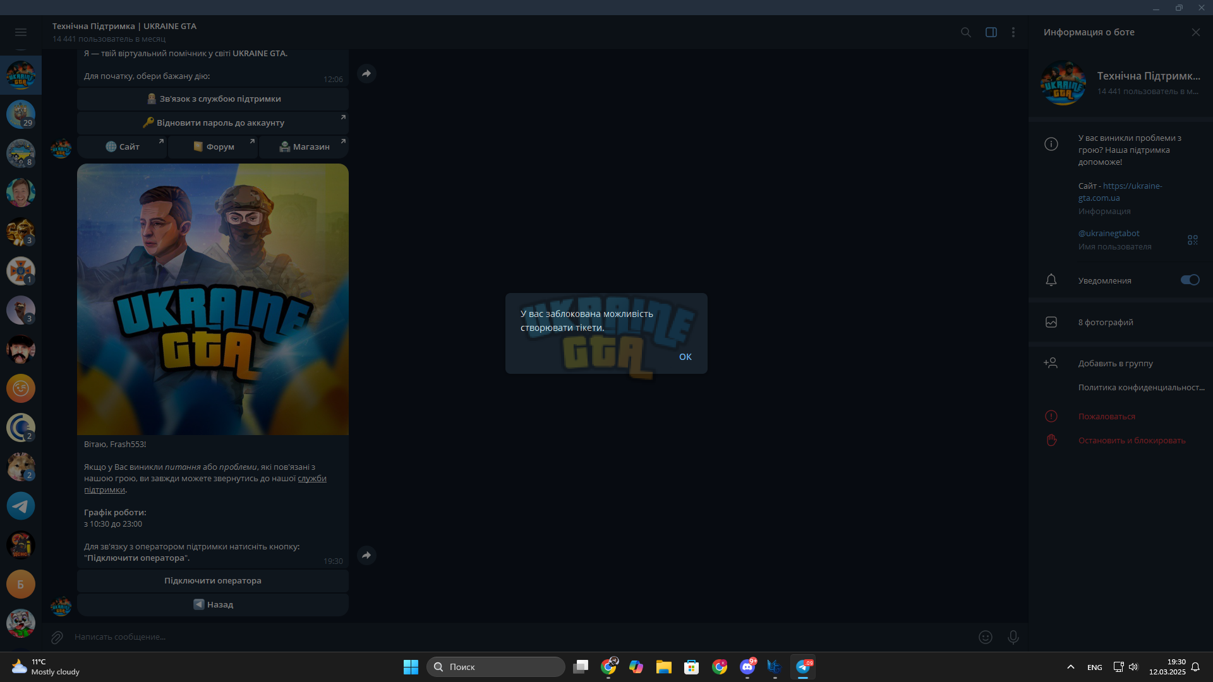Open the Windows Start menu
The height and width of the screenshot is (682, 1213).
point(411,667)
